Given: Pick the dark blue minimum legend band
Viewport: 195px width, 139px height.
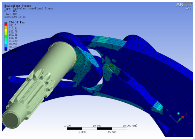Looking at the screenshot, I should click(x=6, y=49).
